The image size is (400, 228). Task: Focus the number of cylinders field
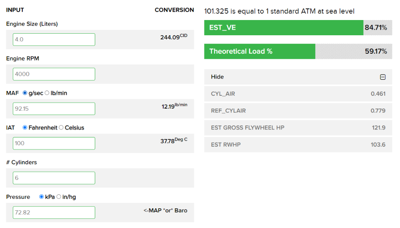point(54,178)
